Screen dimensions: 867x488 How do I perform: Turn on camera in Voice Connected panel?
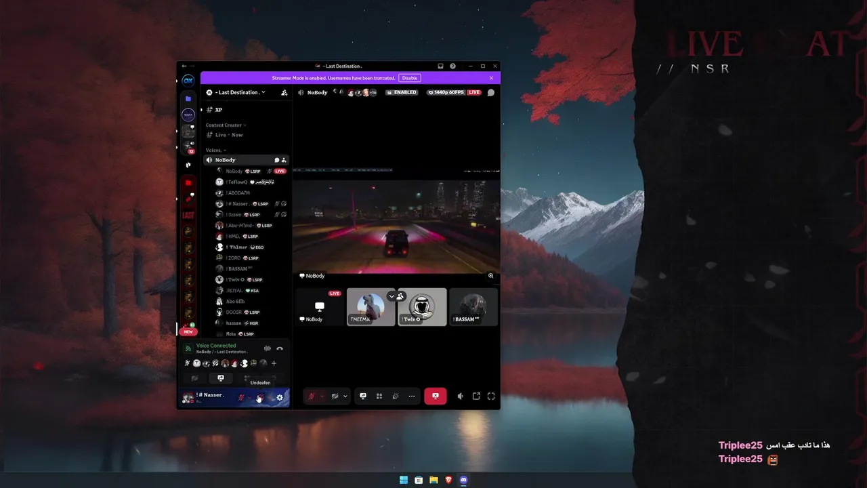(195, 378)
